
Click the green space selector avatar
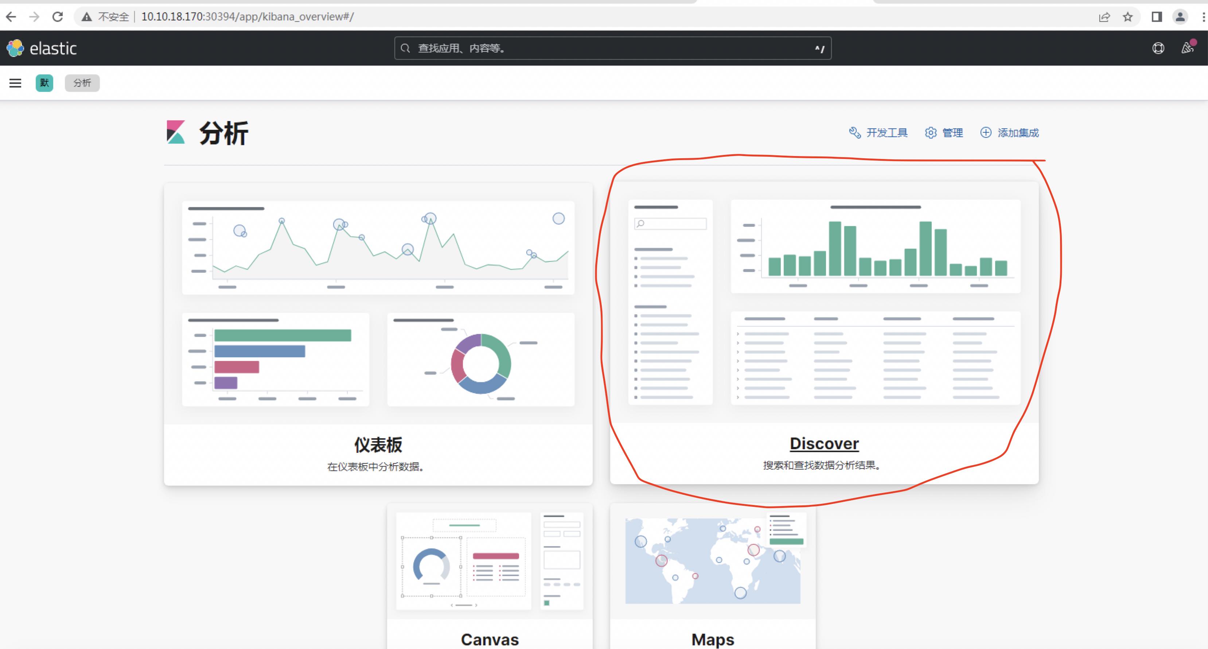44,83
